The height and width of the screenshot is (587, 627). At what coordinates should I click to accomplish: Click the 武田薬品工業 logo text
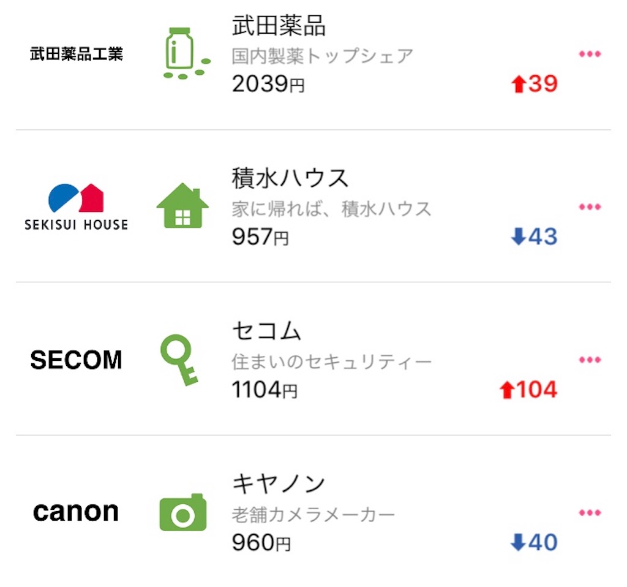pos(76,54)
